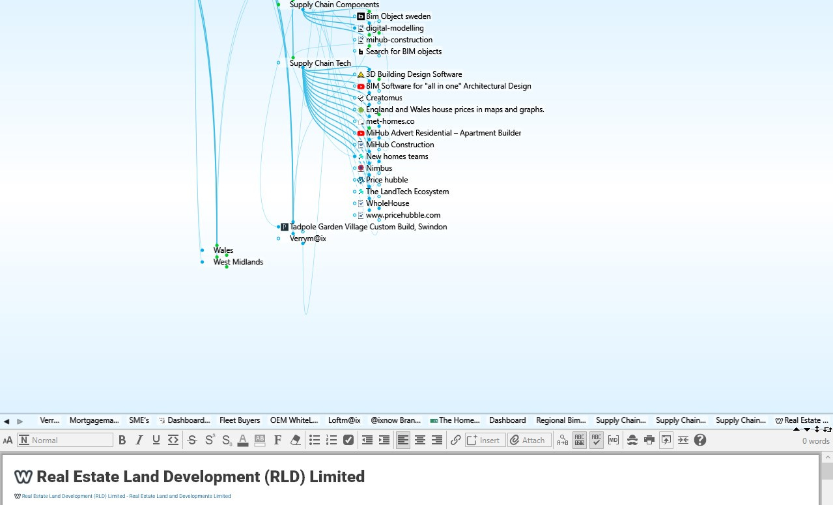The height and width of the screenshot is (505, 833).
Task: Switch to Fleet Buyers tab
Action: (240, 420)
